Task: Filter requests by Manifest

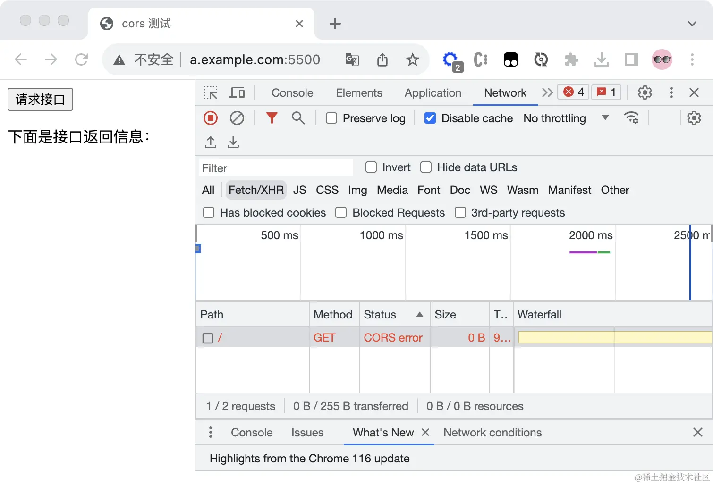Action: (x=569, y=190)
